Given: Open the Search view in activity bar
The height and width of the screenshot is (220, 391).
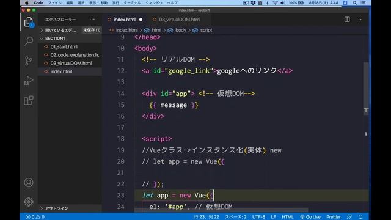Looking at the screenshot, I should (29, 41).
